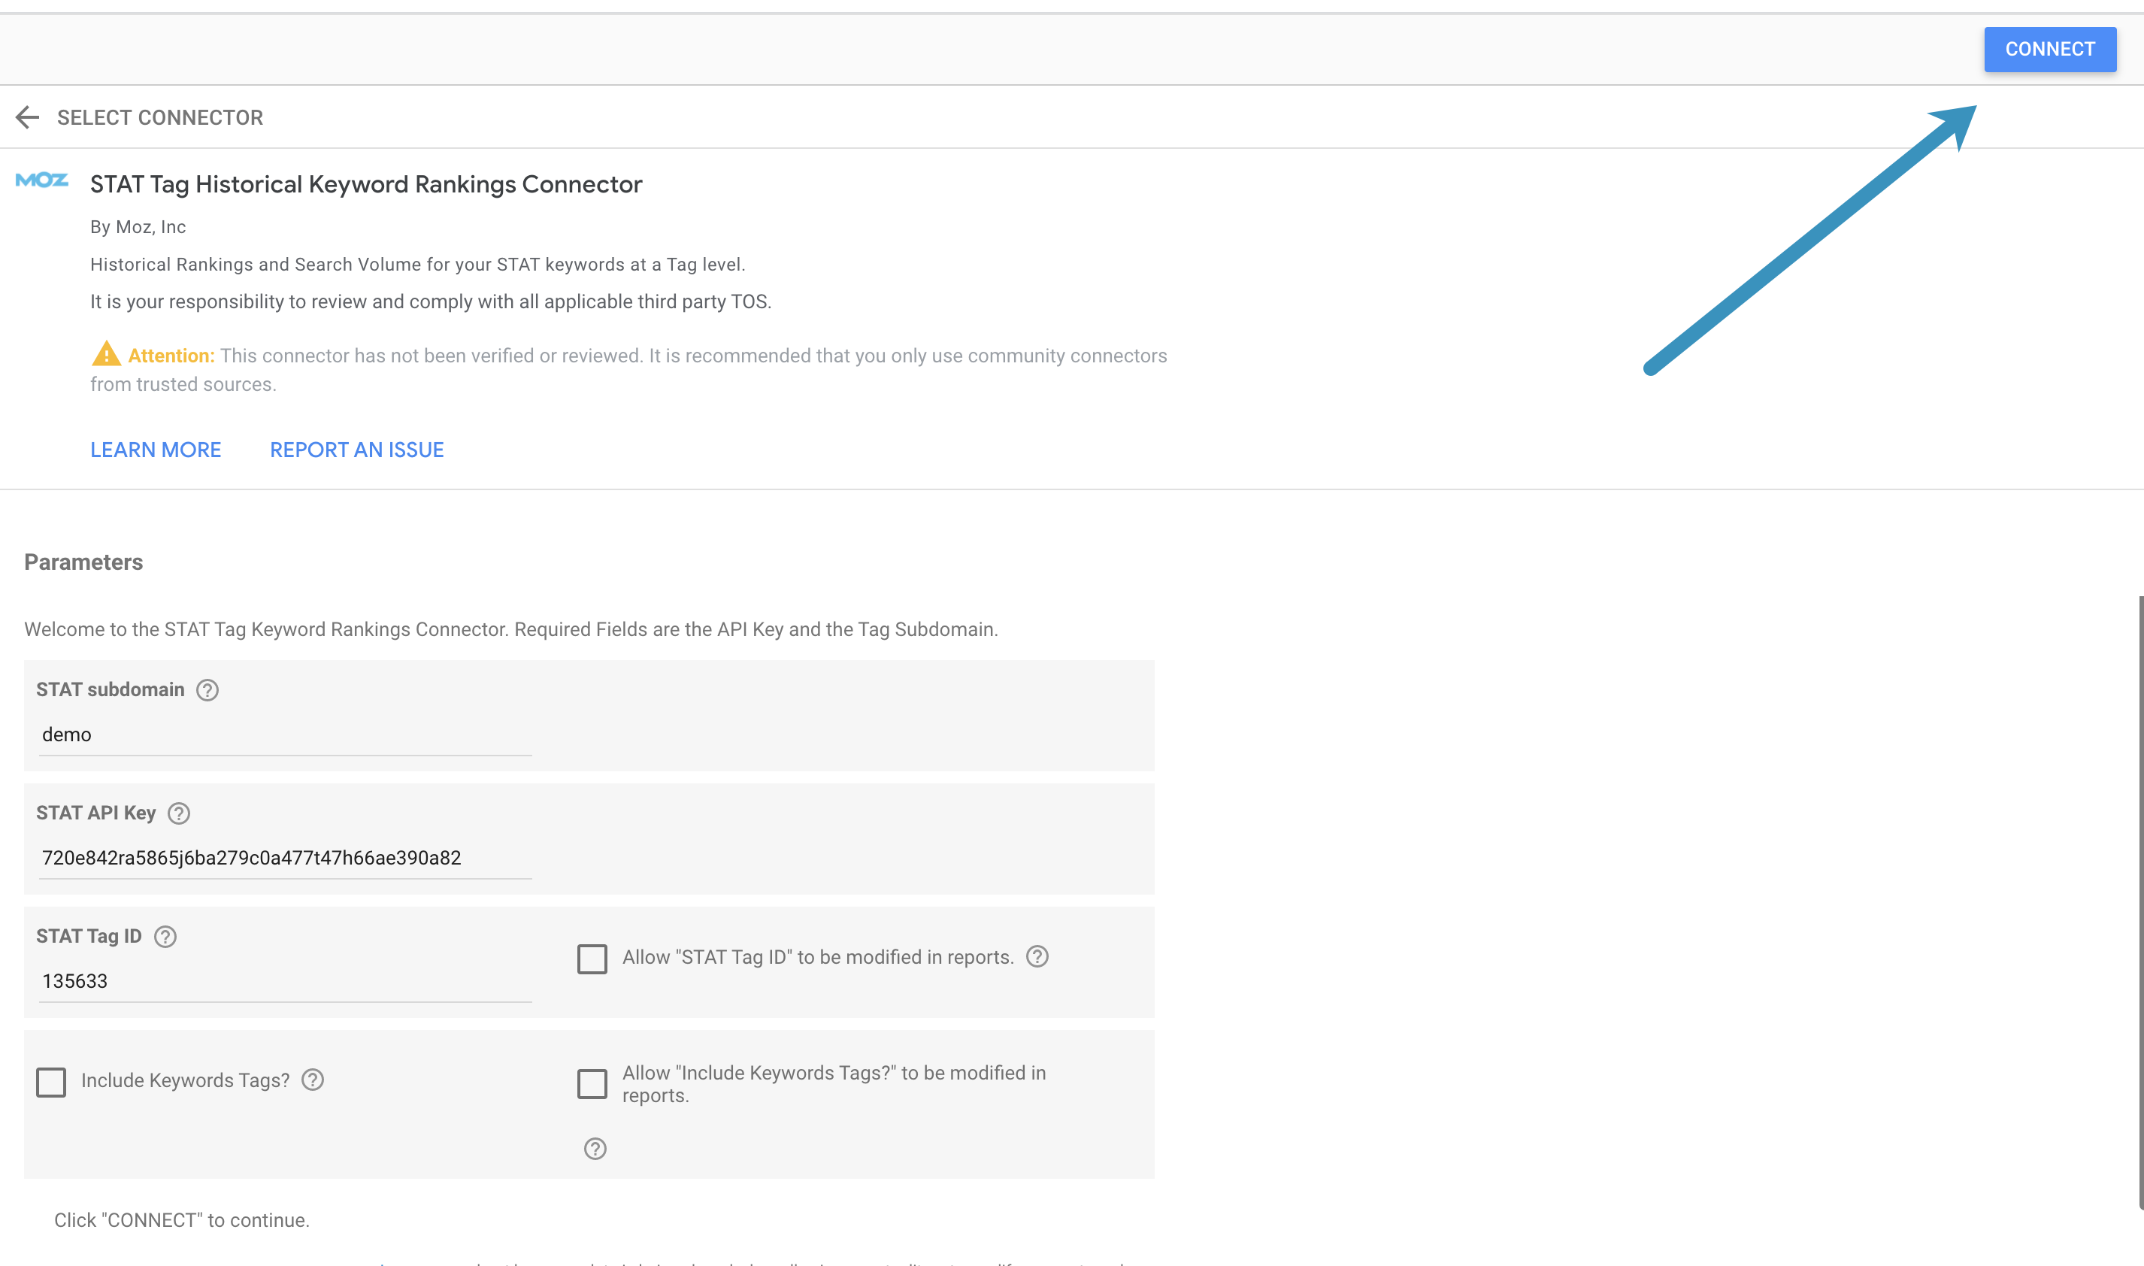Open the LEARN MORE link
Image resolution: width=2144 pixels, height=1266 pixels.
[155, 450]
